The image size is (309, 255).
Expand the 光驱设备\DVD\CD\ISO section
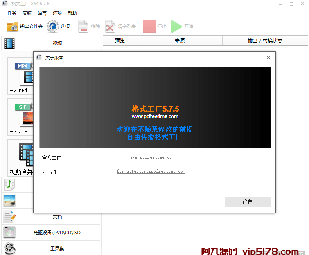click(51, 233)
